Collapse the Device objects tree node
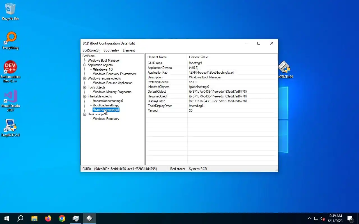The width and height of the screenshot is (359, 224). [85, 114]
